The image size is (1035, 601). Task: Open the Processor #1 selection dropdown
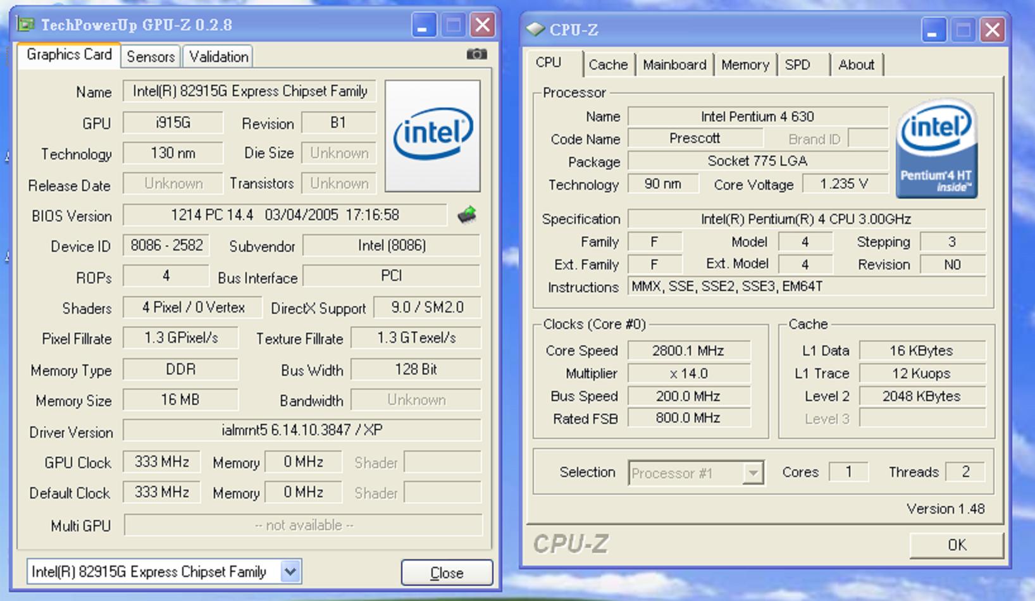753,473
